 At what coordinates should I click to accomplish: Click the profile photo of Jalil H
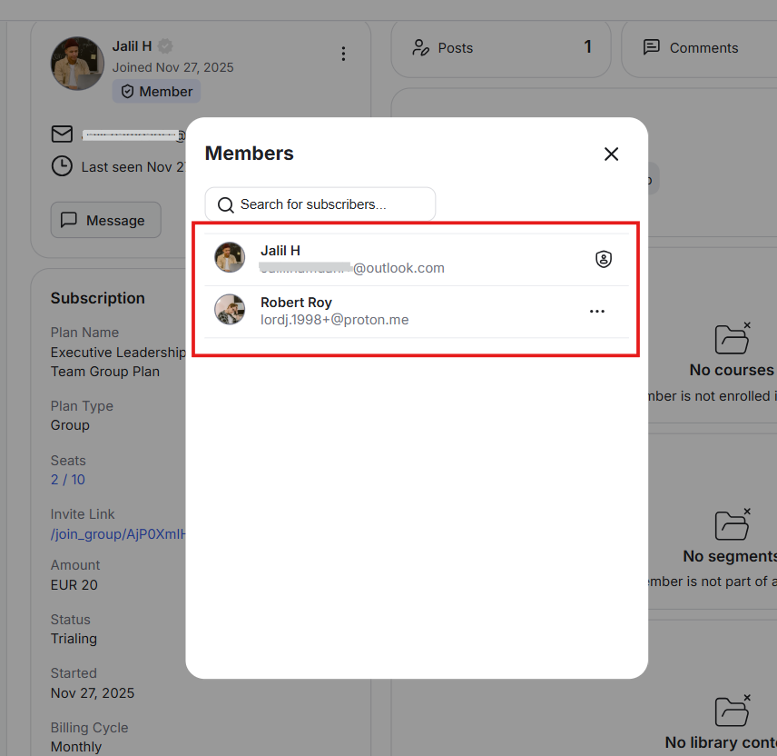77,64
